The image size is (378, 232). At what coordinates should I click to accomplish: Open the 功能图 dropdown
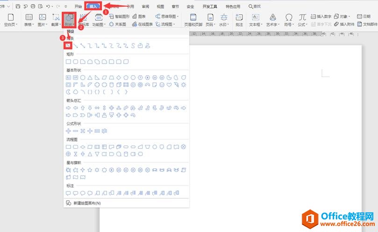click(x=99, y=24)
